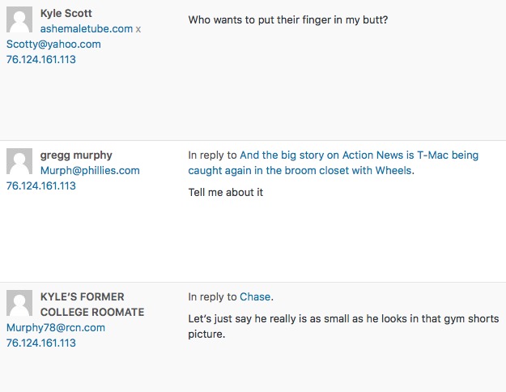
Task: Select the Kyle Scott author name
Action: (x=66, y=14)
